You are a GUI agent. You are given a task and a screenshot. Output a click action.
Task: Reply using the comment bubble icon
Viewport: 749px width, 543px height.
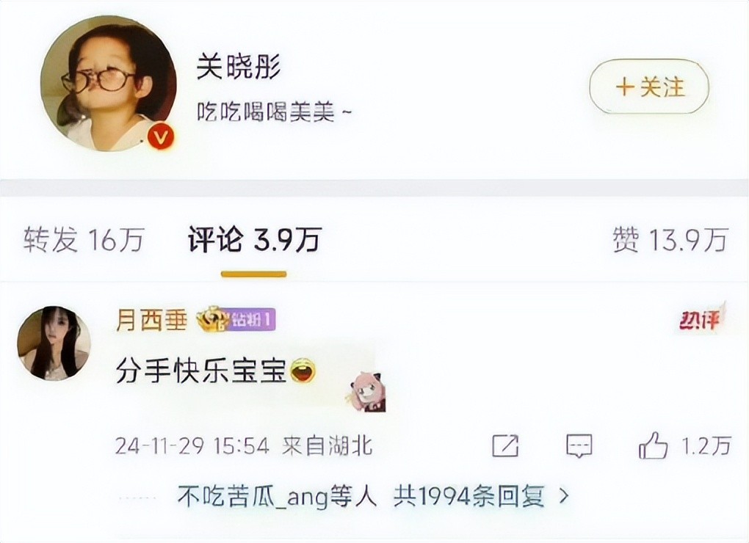pos(579,445)
